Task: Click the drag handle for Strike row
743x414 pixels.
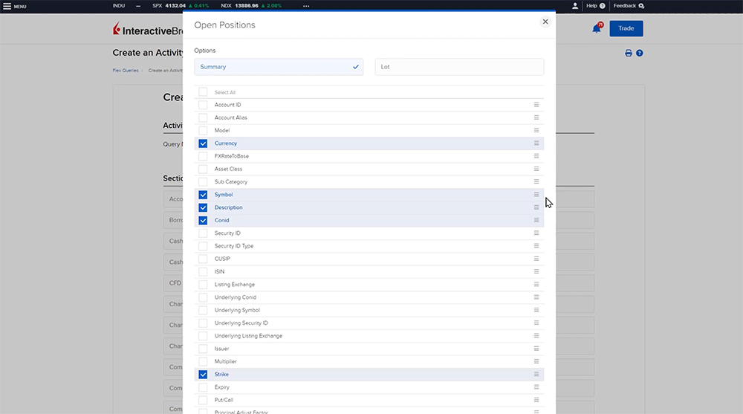Action: 536,375
